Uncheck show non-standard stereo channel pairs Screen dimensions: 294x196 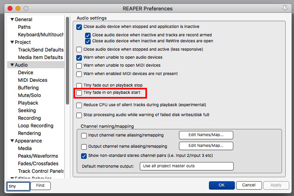pyautogui.click(x=84, y=156)
